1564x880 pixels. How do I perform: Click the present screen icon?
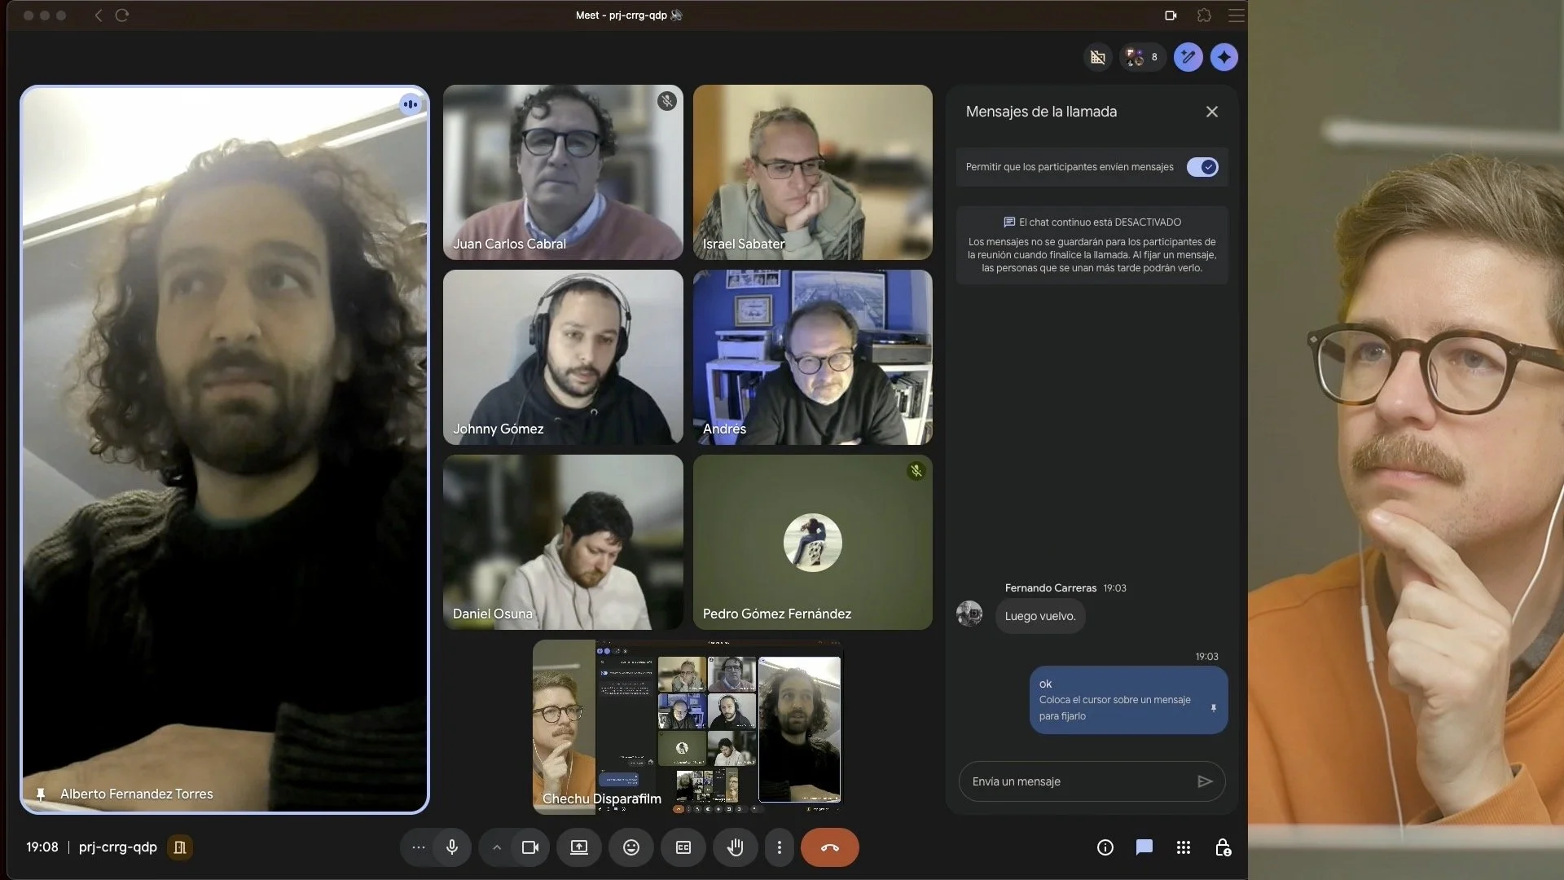(x=579, y=847)
